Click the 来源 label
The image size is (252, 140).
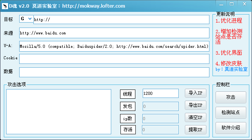(x=8, y=33)
